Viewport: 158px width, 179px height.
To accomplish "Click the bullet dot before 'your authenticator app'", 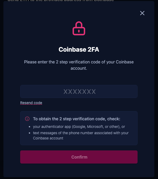I will (x=30, y=127).
